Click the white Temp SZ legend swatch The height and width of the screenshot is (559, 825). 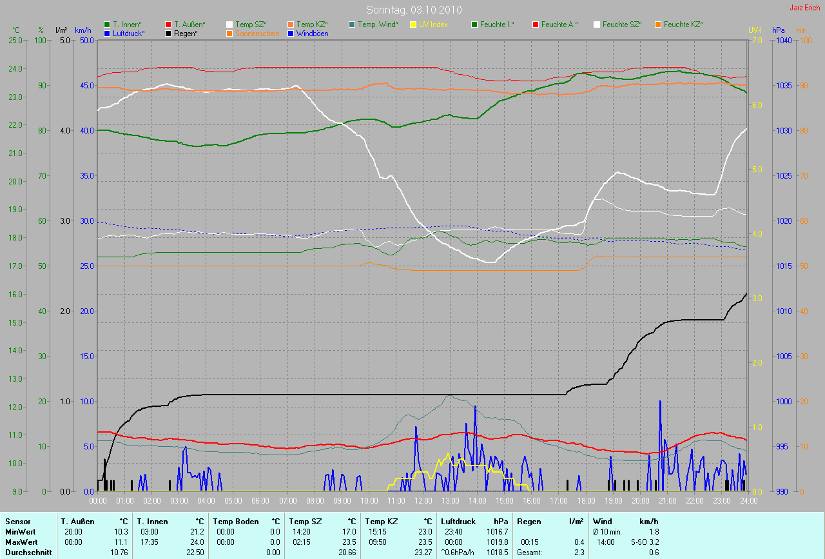coord(229,25)
